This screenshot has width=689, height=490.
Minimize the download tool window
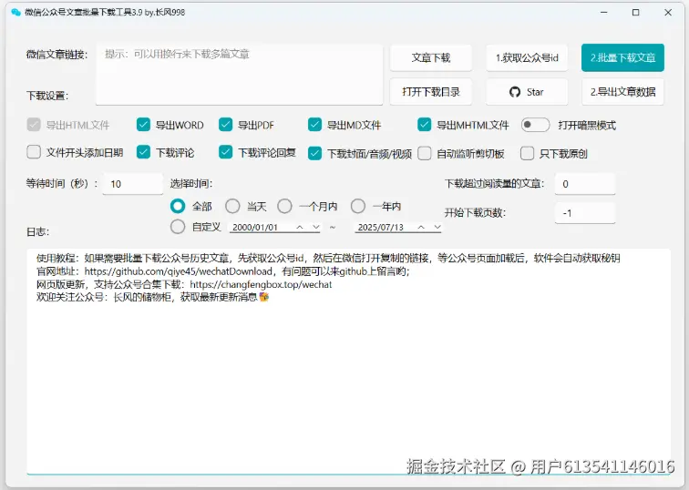604,12
